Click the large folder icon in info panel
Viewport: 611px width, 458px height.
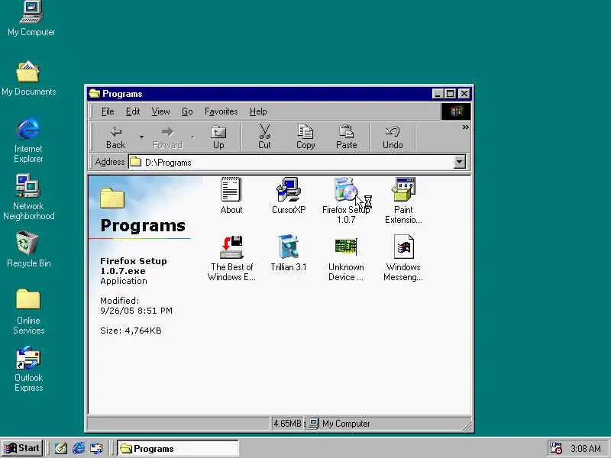pyautogui.click(x=112, y=198)
